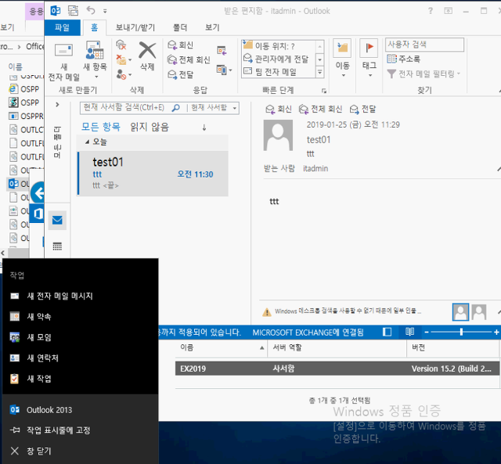Click Forward (전달) in the reading pane
This screenshot has width=501, height=464.
[363, 110]
